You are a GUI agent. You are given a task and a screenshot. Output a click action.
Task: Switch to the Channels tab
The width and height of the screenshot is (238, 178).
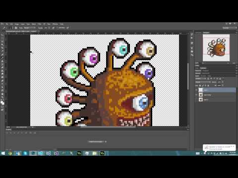click(204, 76)
